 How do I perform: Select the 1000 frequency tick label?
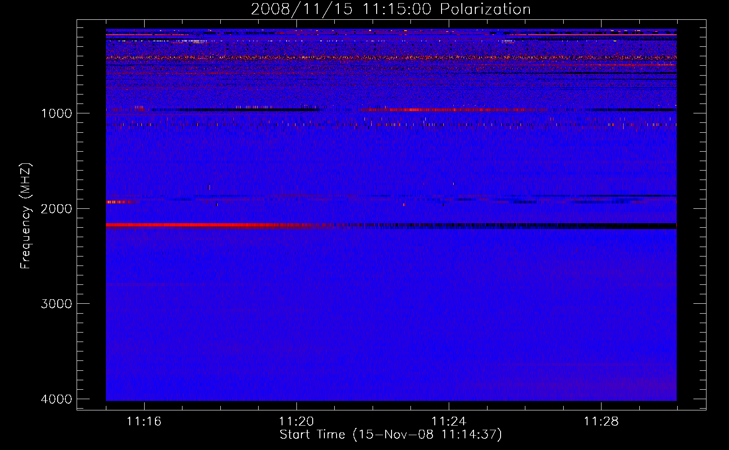click(56, 113)
